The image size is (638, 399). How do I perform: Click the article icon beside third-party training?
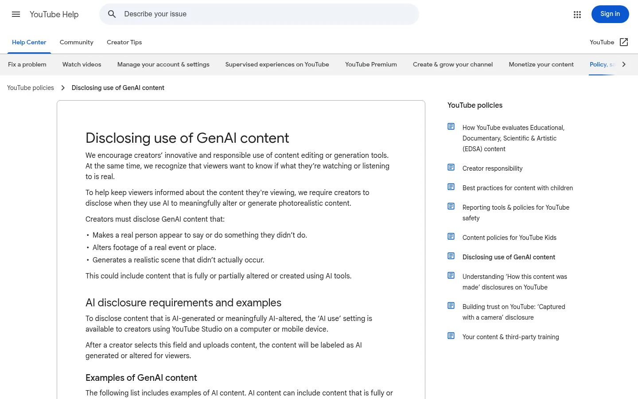451,336
